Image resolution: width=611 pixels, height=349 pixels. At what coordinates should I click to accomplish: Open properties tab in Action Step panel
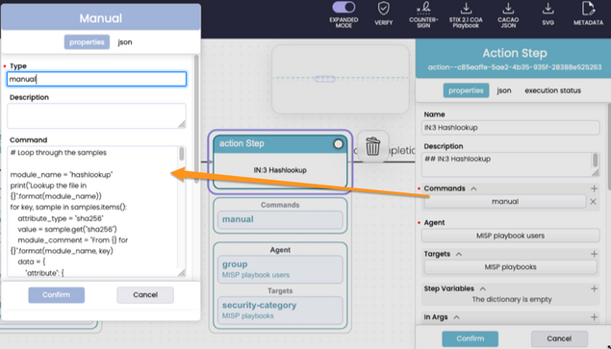pyautogui.click(x=466, y=90)
